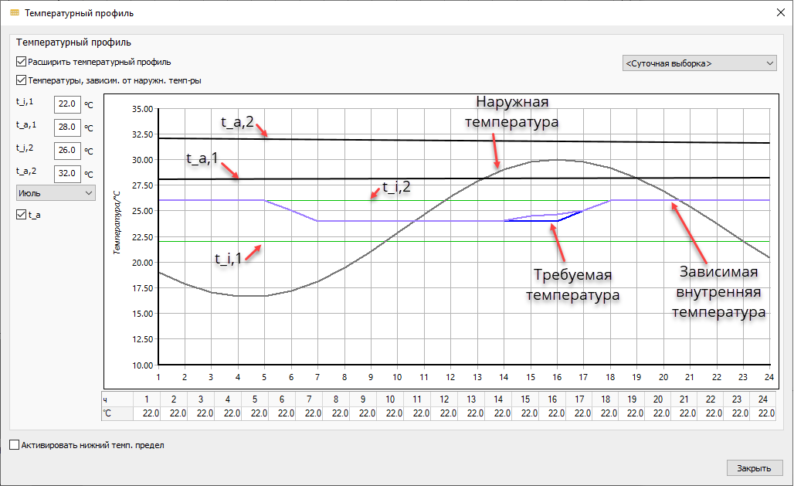The height and width of the screenshot is (486, 794).
Task: Select the °C cell under hour 10
Action: [390, 413]
